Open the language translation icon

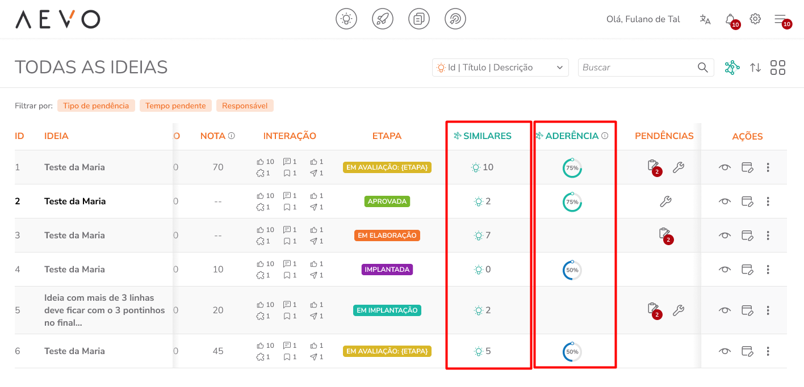705,19
